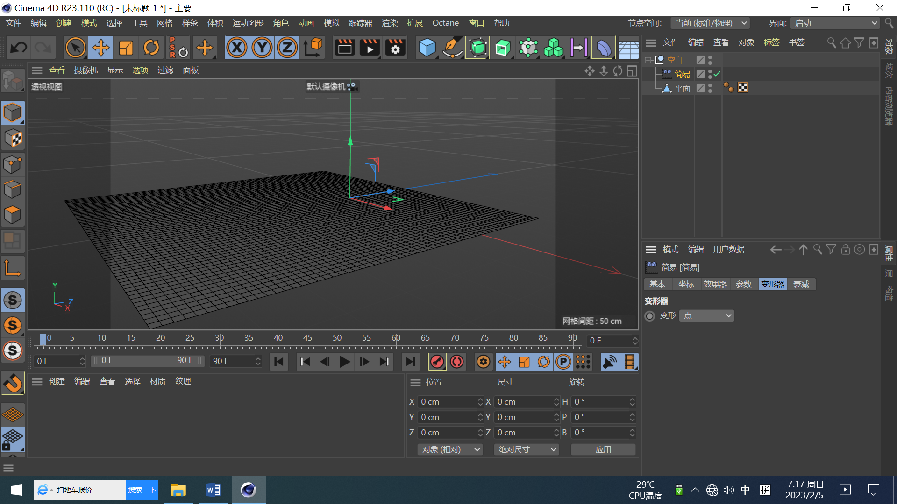Open the Bend deformer icon
Screen dimensions: 897x504
604,48
